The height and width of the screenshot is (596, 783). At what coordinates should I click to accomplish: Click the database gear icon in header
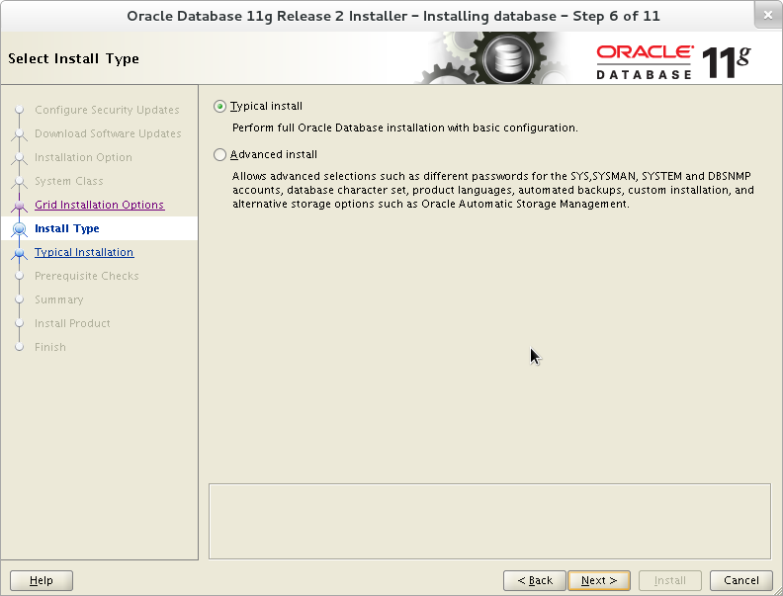507,58
